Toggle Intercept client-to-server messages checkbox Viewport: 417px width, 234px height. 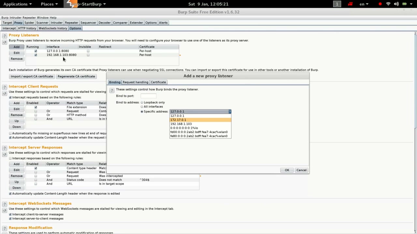point(10,214)
